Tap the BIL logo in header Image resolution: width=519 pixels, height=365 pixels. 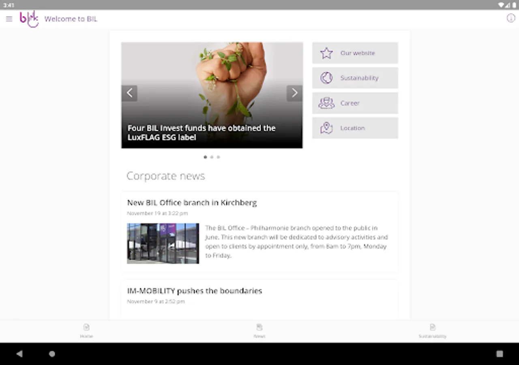click(x=29, y=19)
